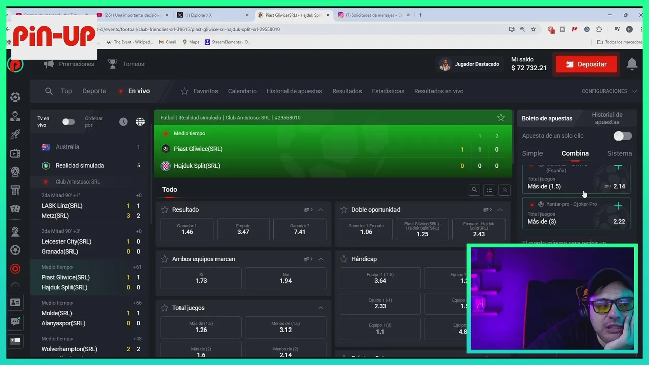Sort events by globe icon
The image size is (649, 365).
[140, 122]
